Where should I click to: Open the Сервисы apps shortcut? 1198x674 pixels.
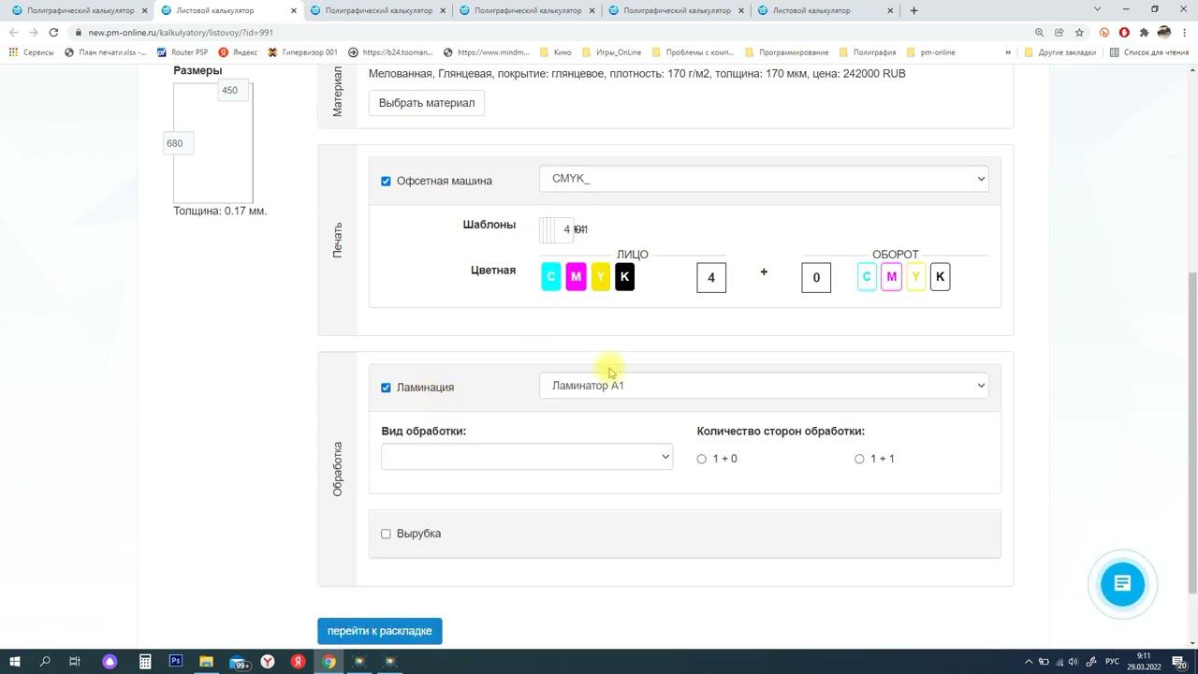[x=32, y=52]
